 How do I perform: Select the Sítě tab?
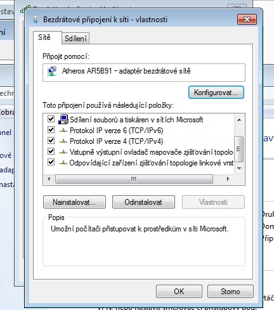click(44, 37)
